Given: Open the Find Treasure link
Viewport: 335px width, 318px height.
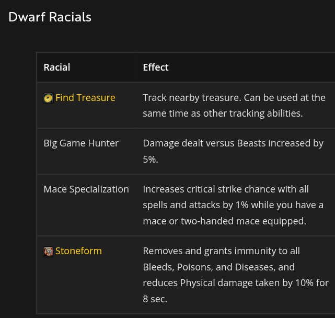Looking at the screenshot, I should point(85,98).
